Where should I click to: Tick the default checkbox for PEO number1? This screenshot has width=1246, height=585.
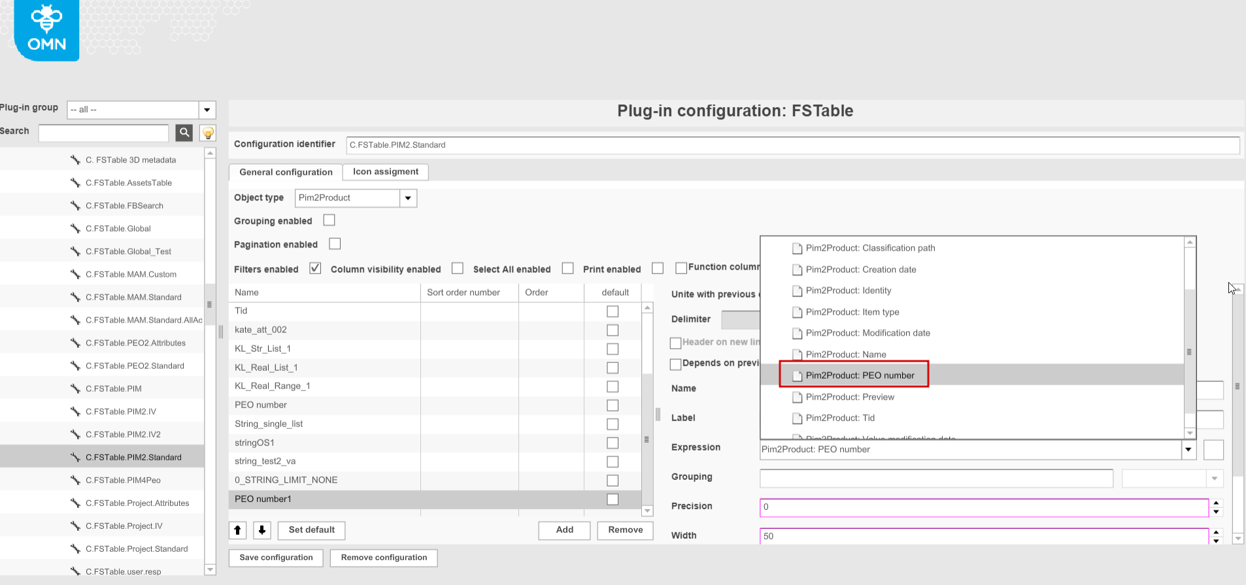click(613, 499)
